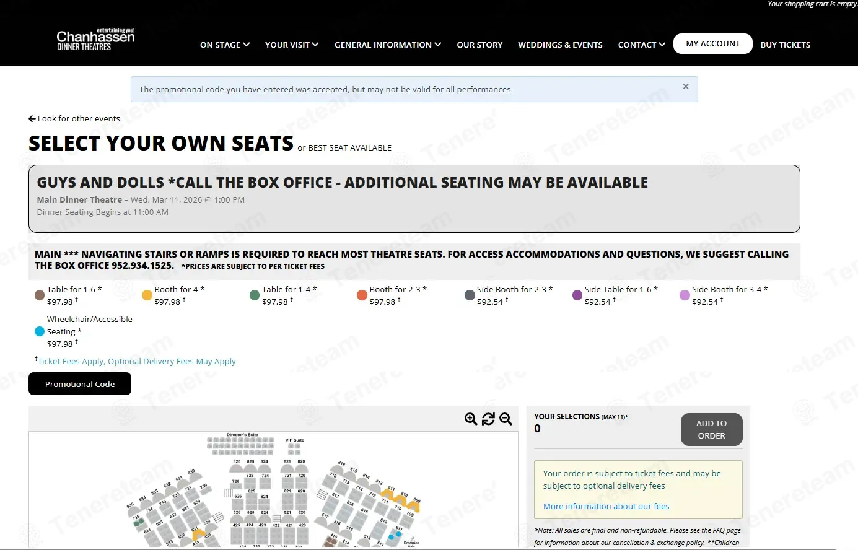Dismiss the promotional code accepted alert
858x550 pixels.
pyautogui.click(x=686, y=87)
